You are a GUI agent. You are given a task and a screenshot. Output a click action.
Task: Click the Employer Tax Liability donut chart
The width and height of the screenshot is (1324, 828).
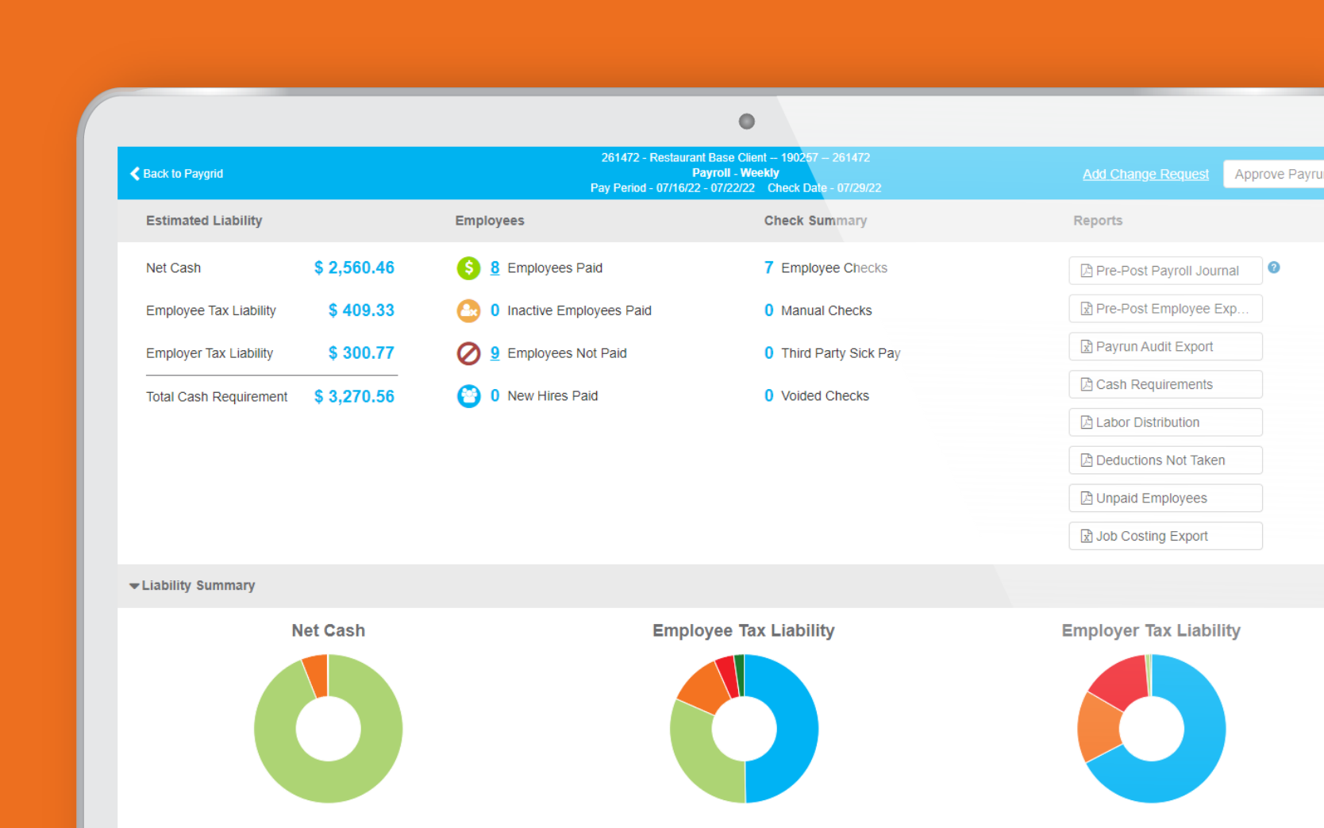pyautogui.click(x=1151, y=728)
